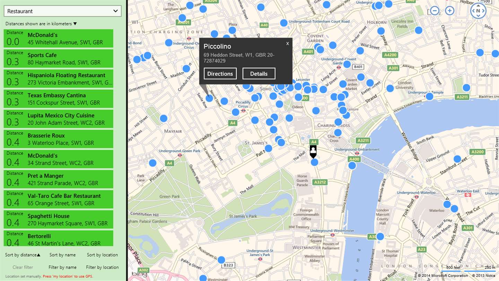
Task: Zoom in using the plus map button
Action: (x=450, y=11)
